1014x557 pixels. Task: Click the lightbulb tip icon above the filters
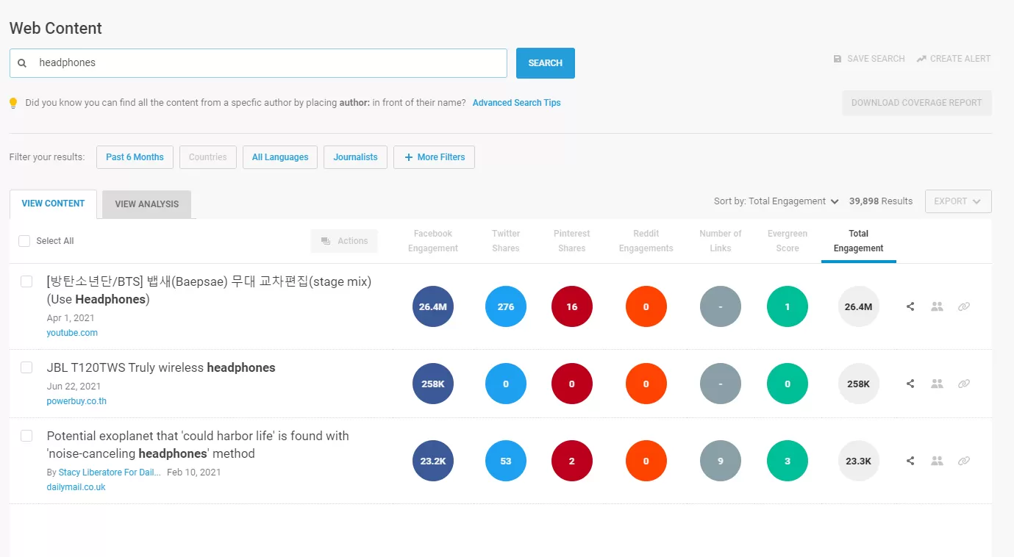pos(13,103)
